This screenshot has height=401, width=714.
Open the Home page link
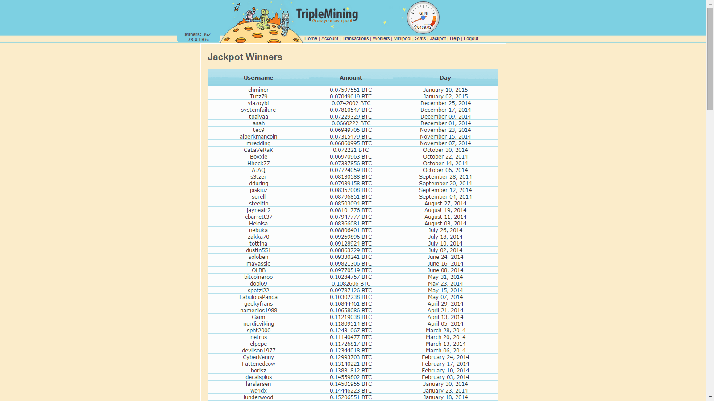pyautogui.click(x=311, y=39)
